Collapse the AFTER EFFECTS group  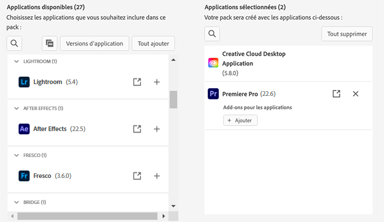(16, 108)
